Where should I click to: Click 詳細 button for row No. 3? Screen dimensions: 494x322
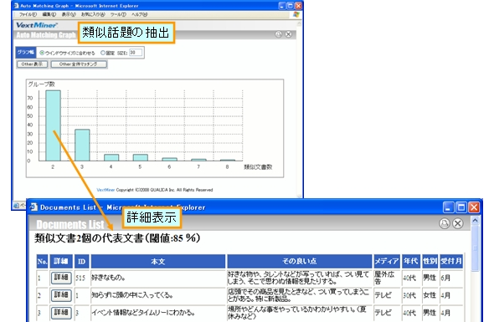(x=61, y=313)
